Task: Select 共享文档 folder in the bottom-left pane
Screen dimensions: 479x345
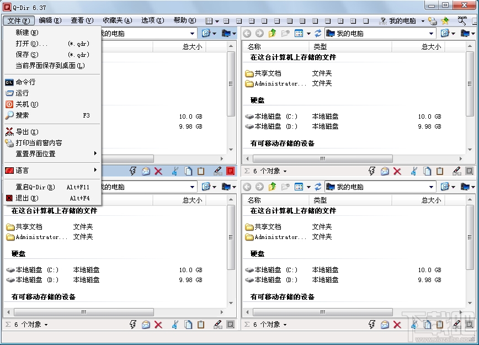Action: (24, 227)
